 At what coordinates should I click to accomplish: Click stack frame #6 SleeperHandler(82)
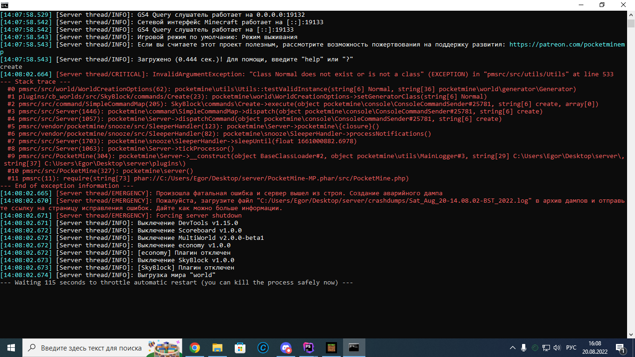point(219,134)
